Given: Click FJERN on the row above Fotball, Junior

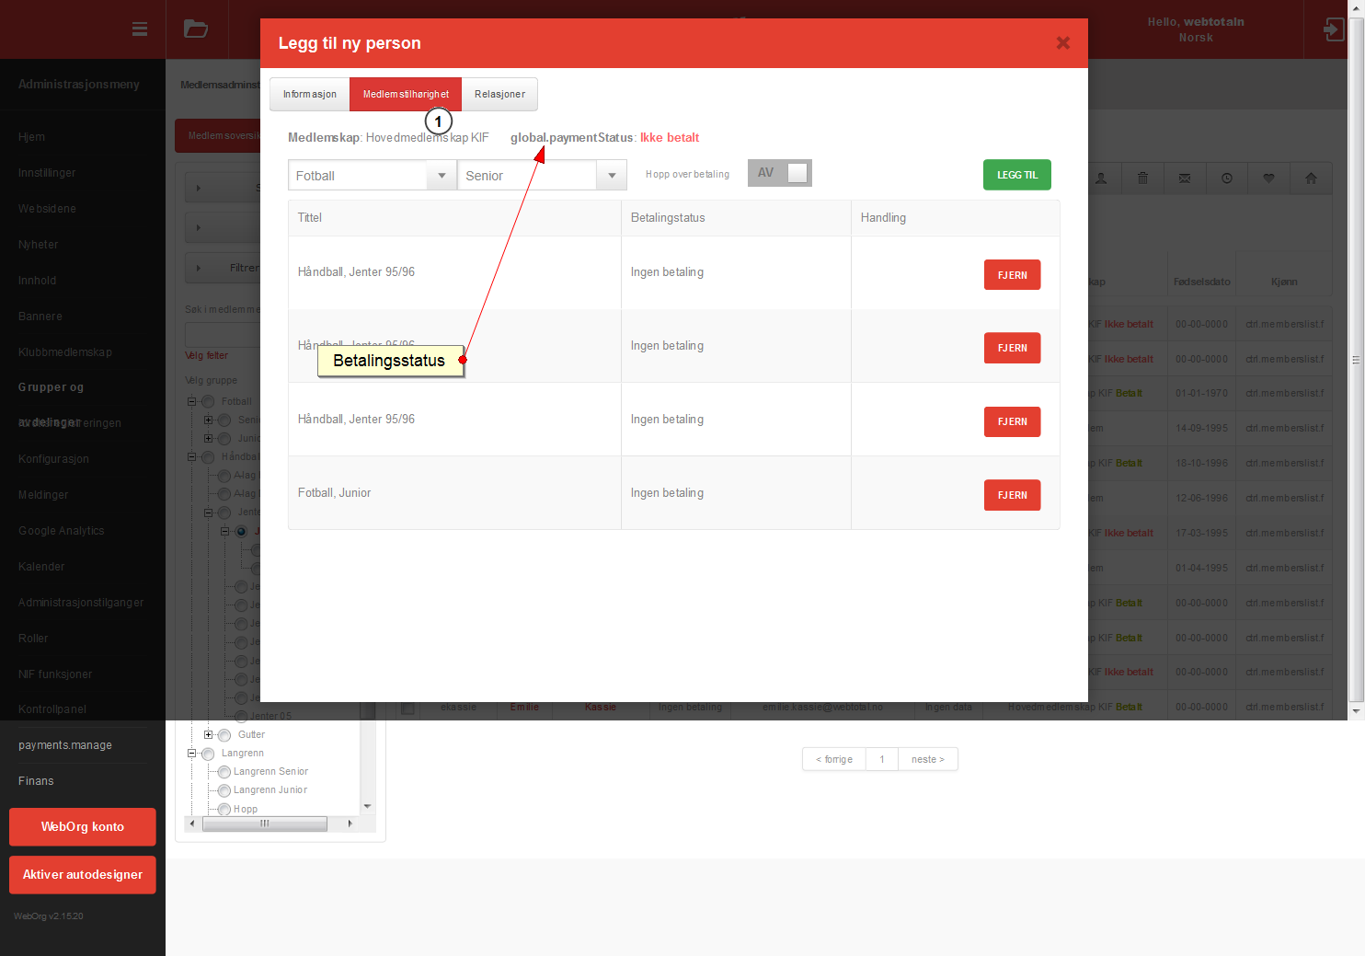Looking at the screenshot, I should point(1013,421).
